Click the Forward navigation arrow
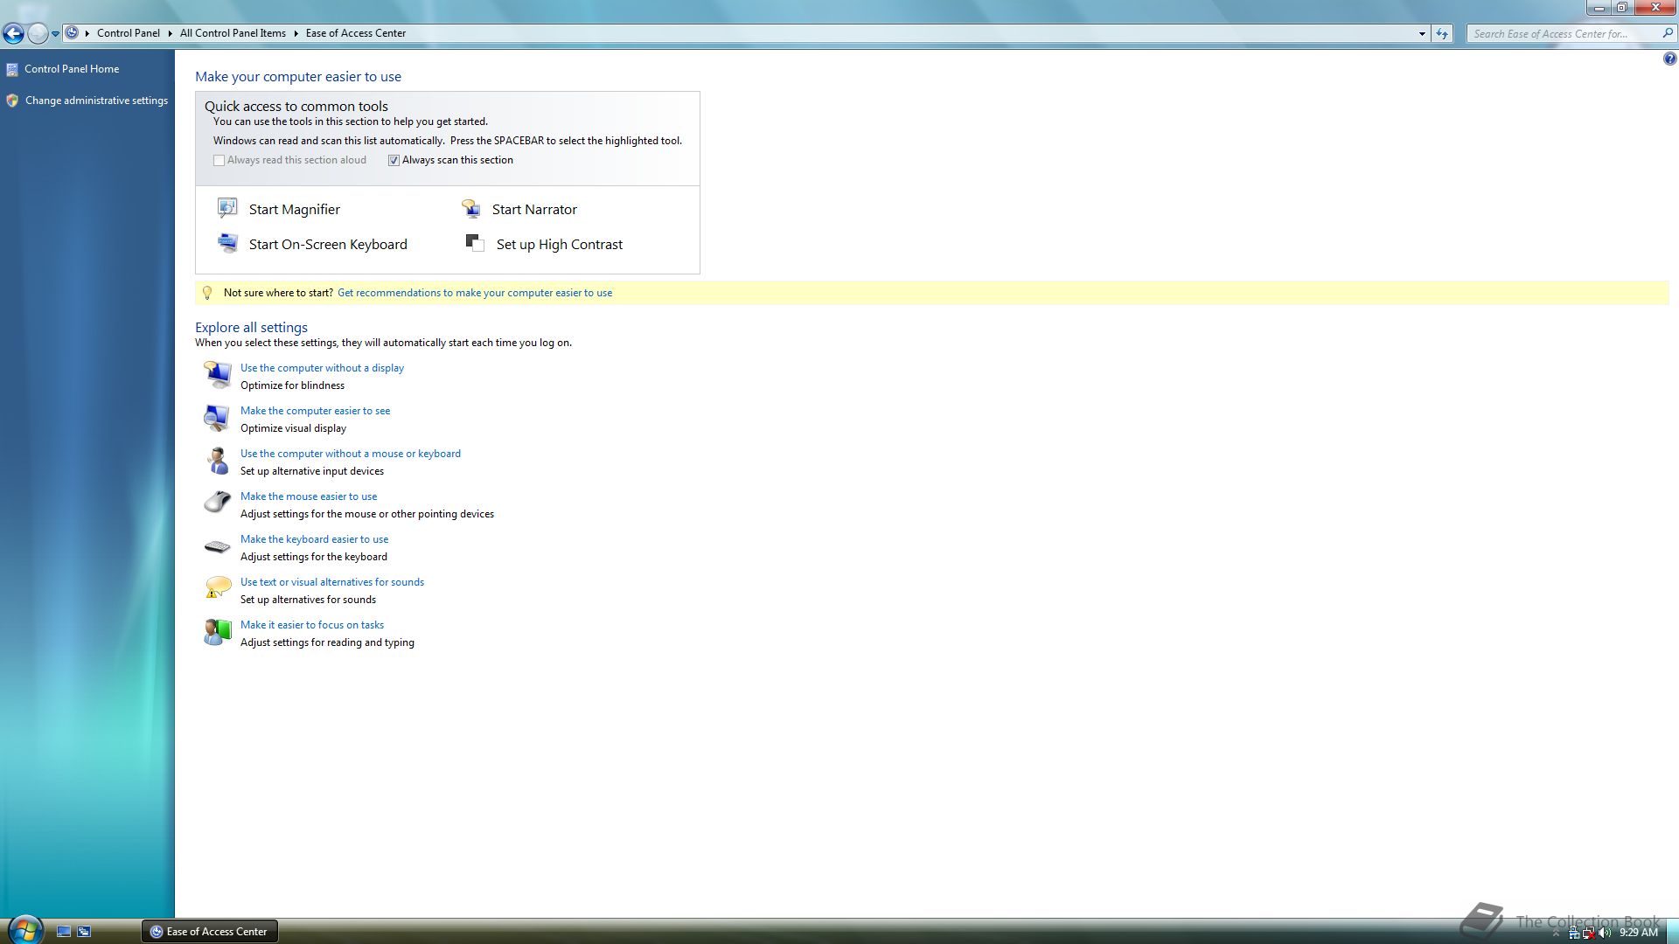Viewport: 1679px width, 944px height. (38, 33)
